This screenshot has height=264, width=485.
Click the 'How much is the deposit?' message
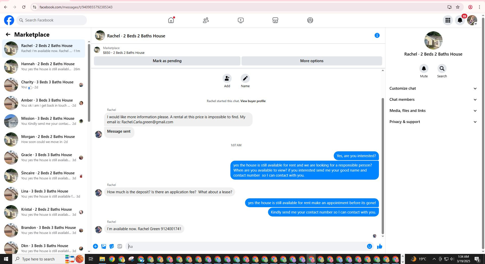point(169,192)
